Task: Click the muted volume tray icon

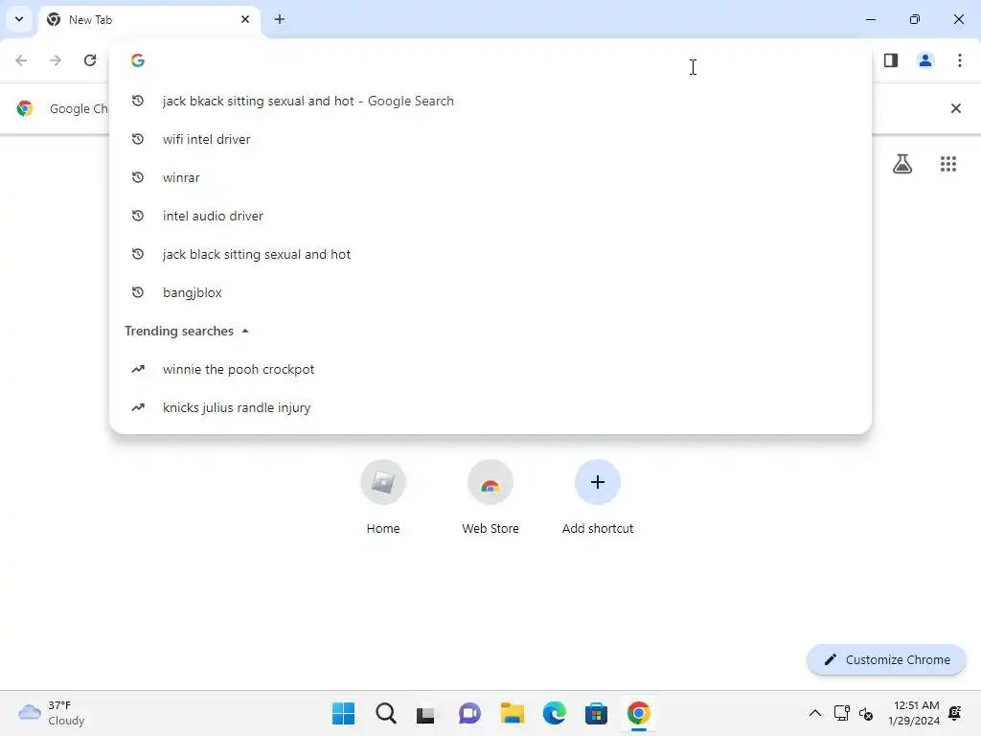Action: tap(866, 713)
